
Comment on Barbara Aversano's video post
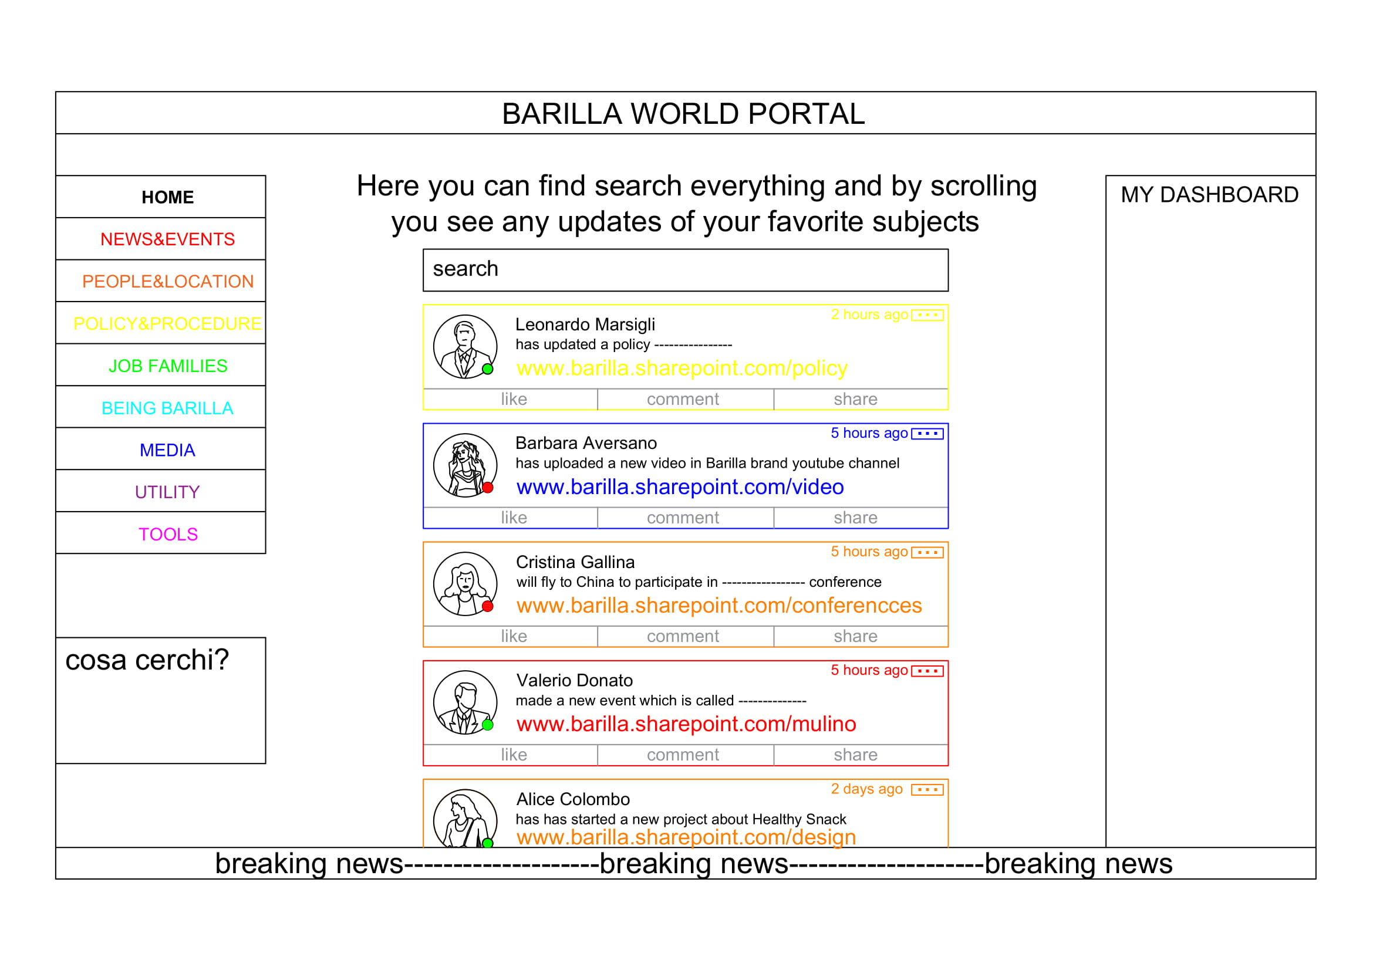click(682, 518)
